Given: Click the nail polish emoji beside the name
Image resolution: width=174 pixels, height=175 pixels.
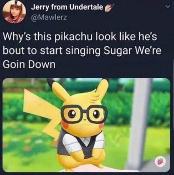Looking at the screenshot, I should point(109,7).
